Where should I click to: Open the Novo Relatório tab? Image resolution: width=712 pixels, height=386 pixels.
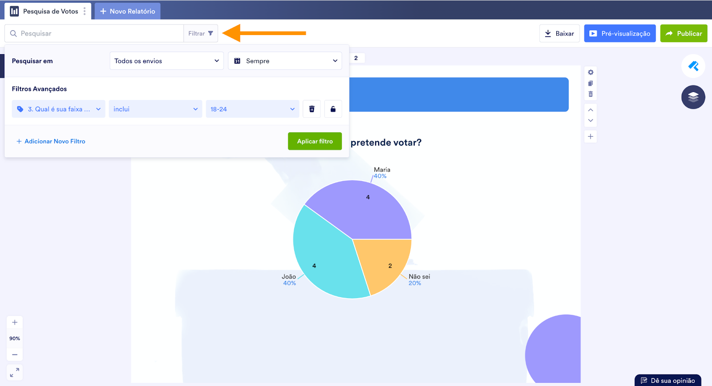coord(127,11)
